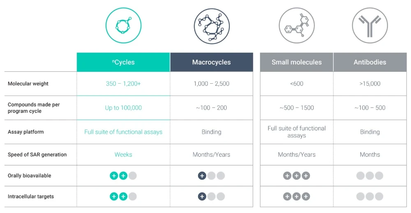Click the Small molecules structure icon
Viewport: 411px width, 213px height.
(x=297, y=25)
